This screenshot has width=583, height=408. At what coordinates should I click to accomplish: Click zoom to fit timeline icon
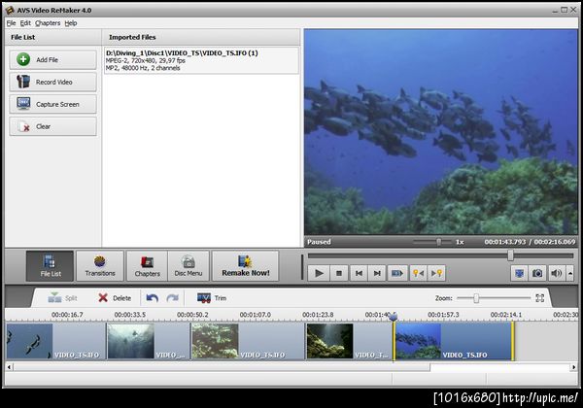tap(540, 298)
